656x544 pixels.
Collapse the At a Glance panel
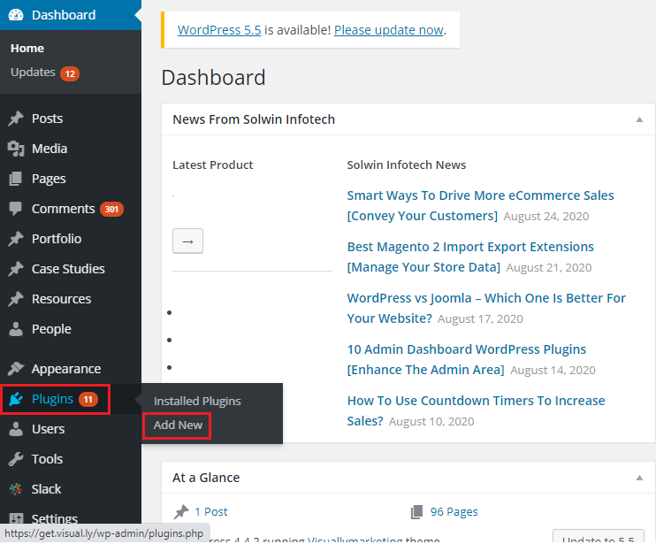pos(639,478)
